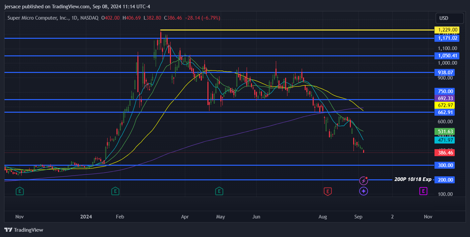Select the 938.07 price level label

click(445, 72)
